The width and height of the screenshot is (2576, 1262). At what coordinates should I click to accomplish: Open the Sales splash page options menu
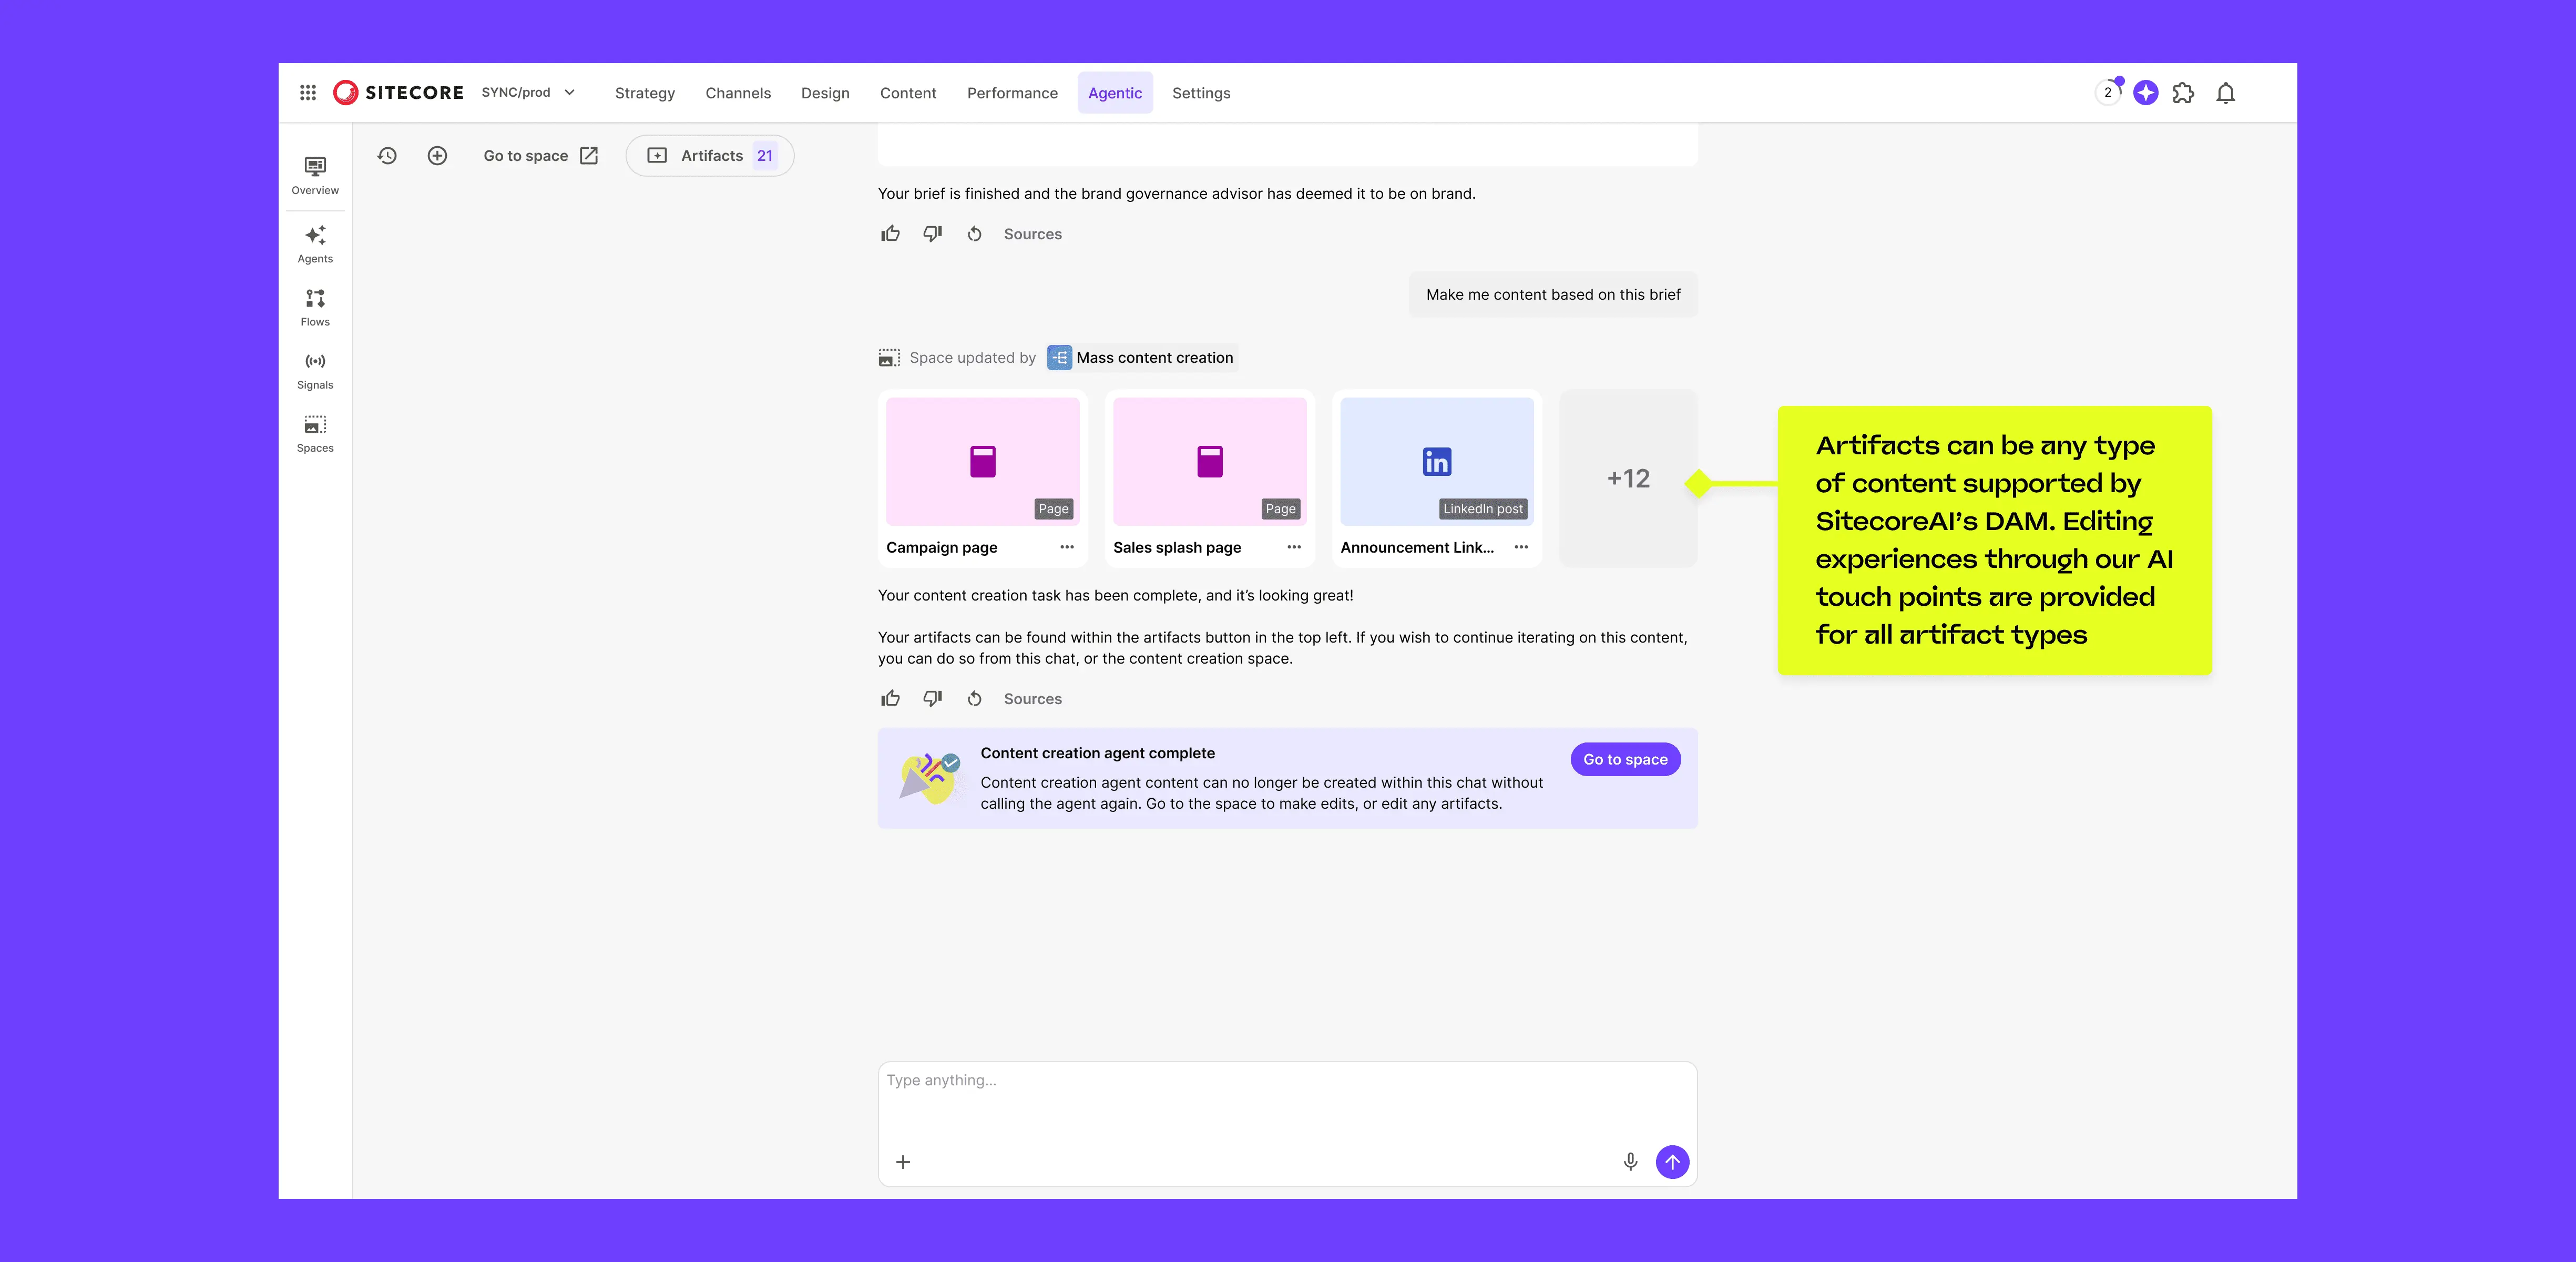coord(1294,547)
